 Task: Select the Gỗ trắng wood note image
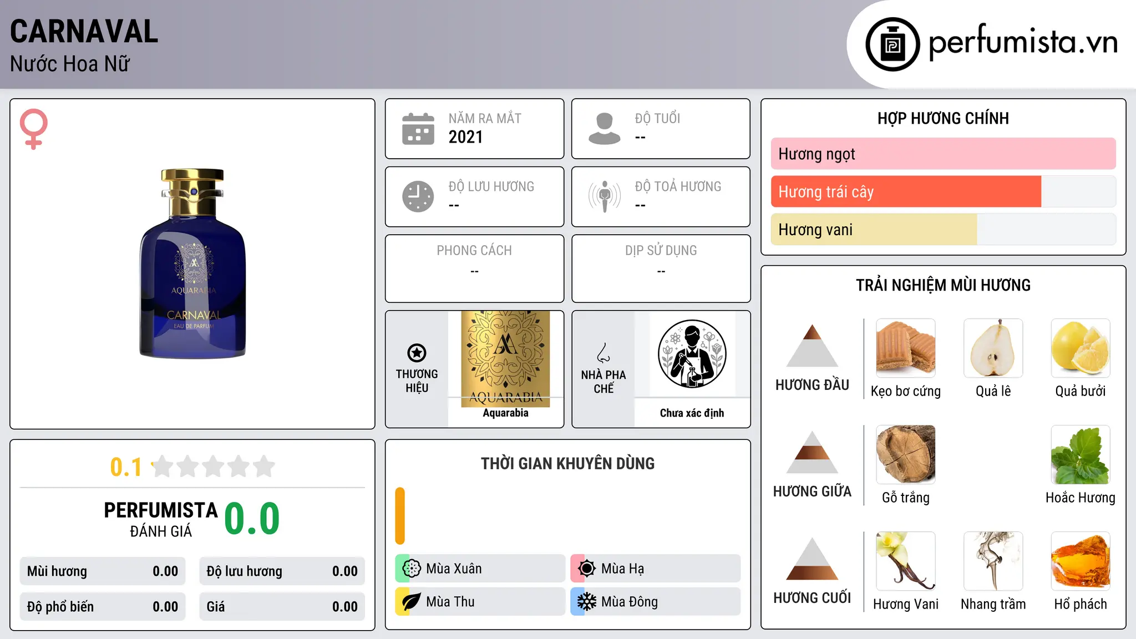pos(906,455)
